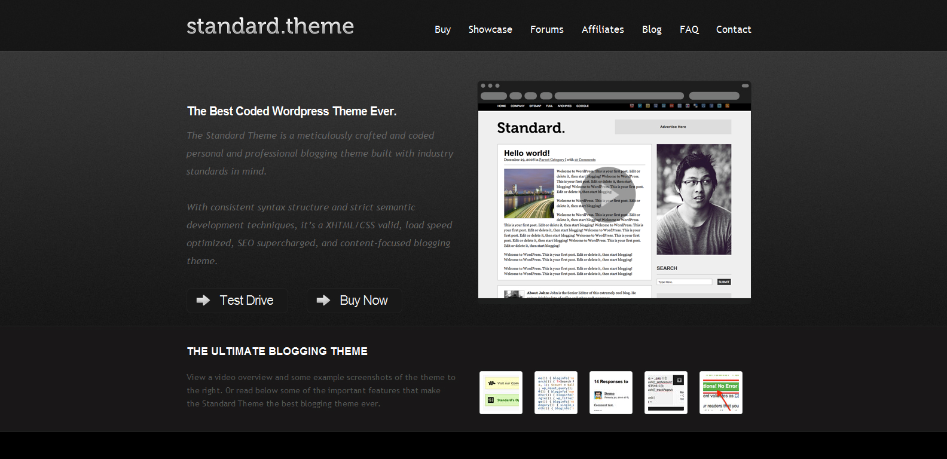Viewport: 947px width, 459px height.
Task: Open the tracking code screenshot thumbnail
Action: pos(666,393)
